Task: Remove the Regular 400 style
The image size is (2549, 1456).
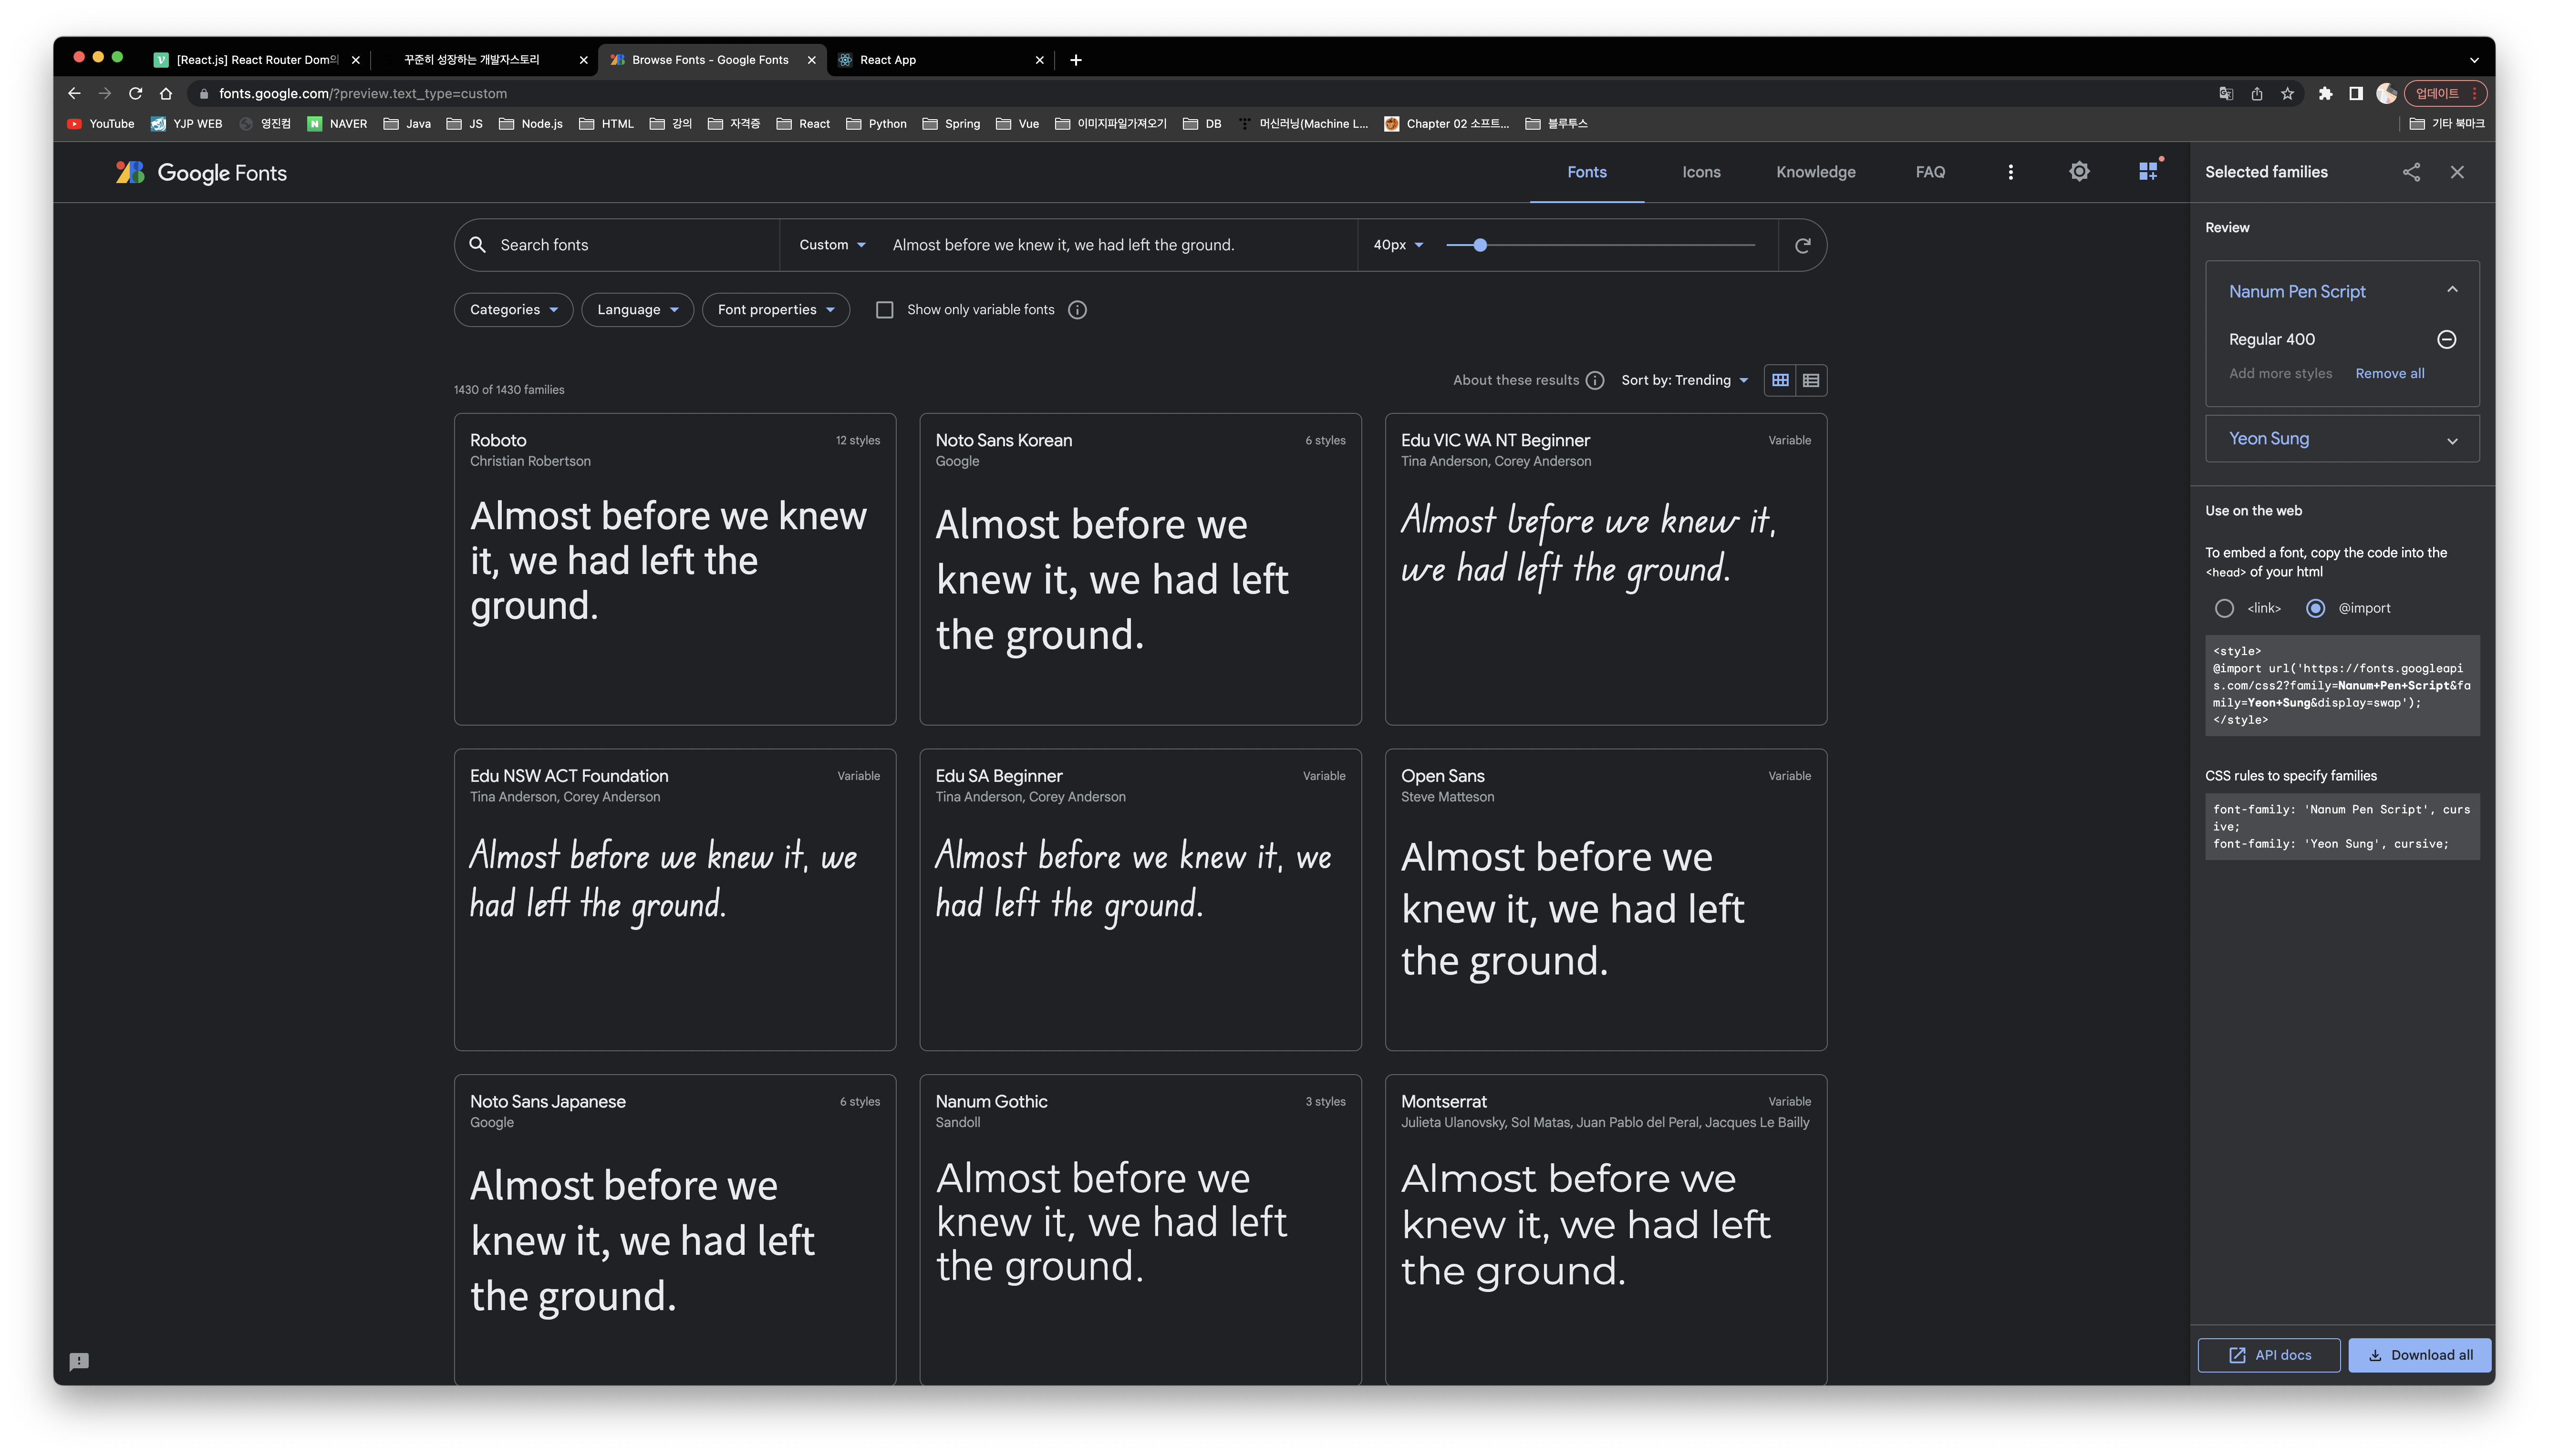Action: point(2446,339)
